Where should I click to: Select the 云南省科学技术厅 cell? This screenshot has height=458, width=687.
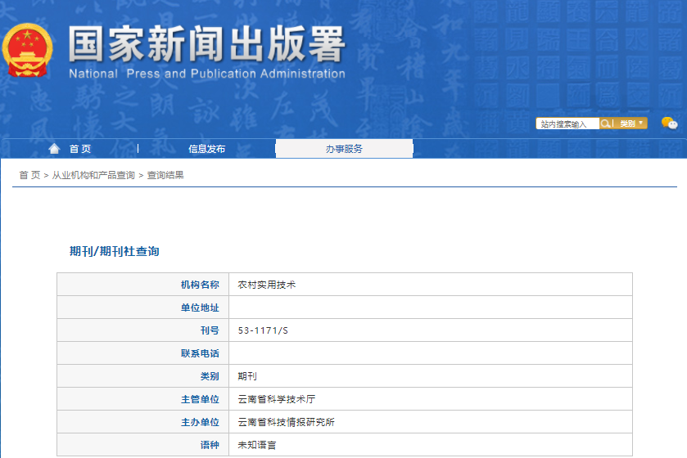click(x=277, y=399)
